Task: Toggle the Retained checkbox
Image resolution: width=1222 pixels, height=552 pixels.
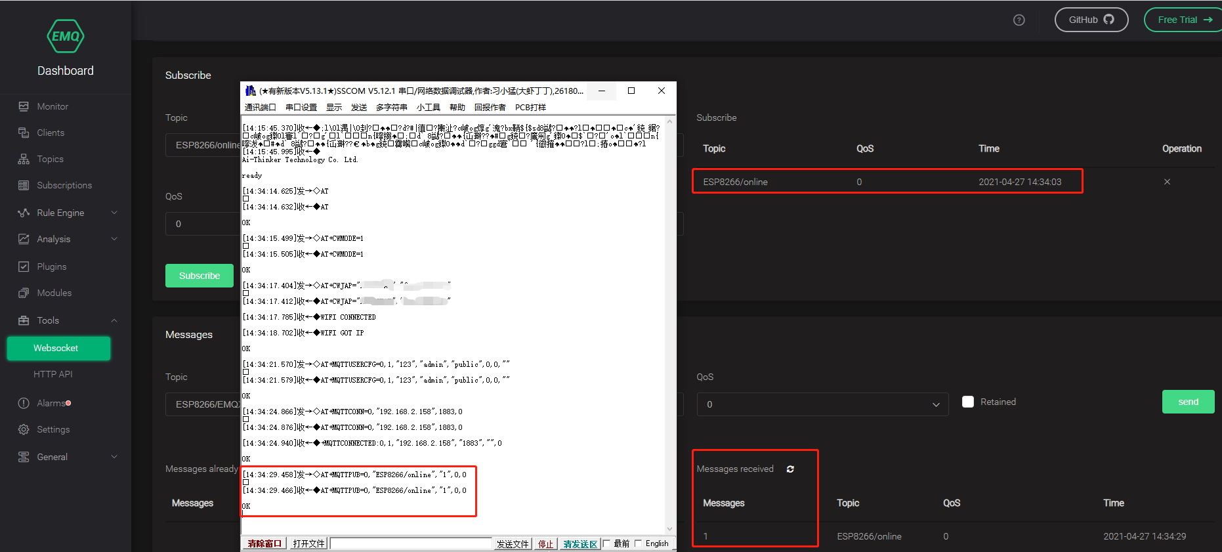Action: tap(968, 402)
